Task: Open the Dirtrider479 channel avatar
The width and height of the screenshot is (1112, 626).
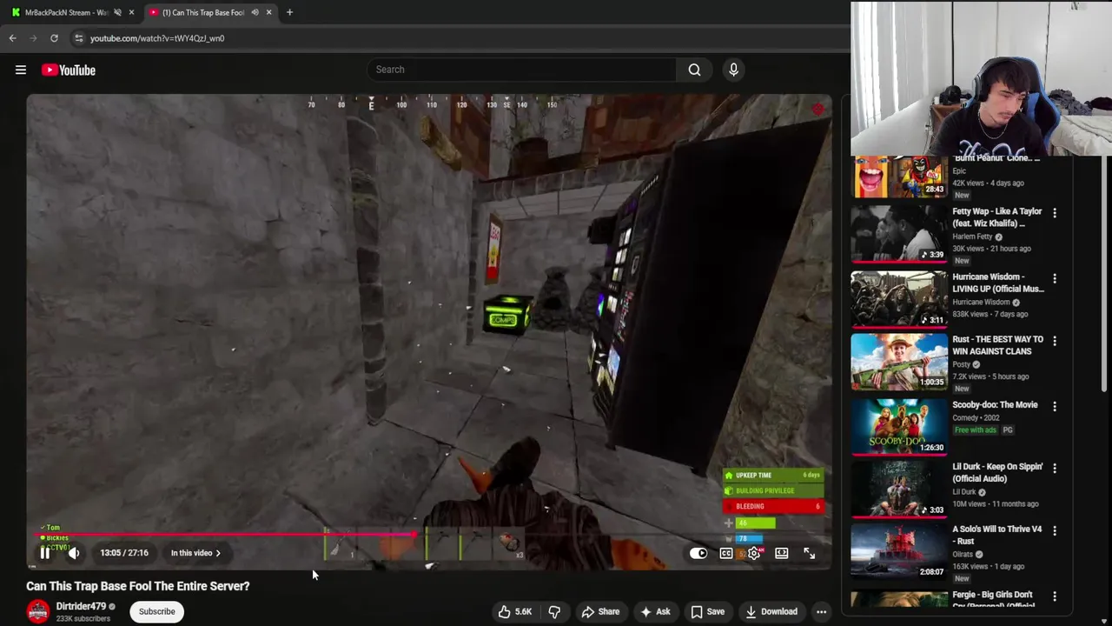Action: coord(38,611)
